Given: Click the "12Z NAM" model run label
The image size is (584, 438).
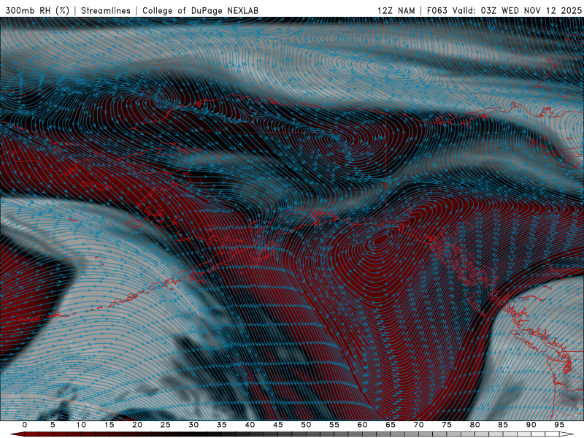Looking at the screenshot, I should (x=396, y=10).
